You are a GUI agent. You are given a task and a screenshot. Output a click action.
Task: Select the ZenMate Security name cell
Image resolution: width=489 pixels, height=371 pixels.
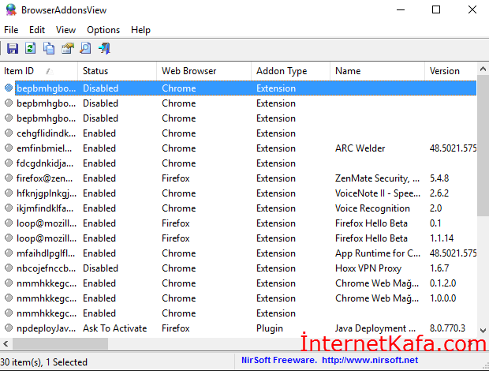point(377,178)
